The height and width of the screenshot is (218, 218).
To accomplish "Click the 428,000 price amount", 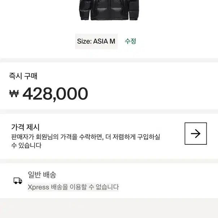I will [55, 94].
